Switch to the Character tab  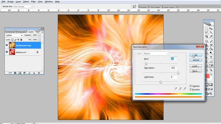point(11,32)
